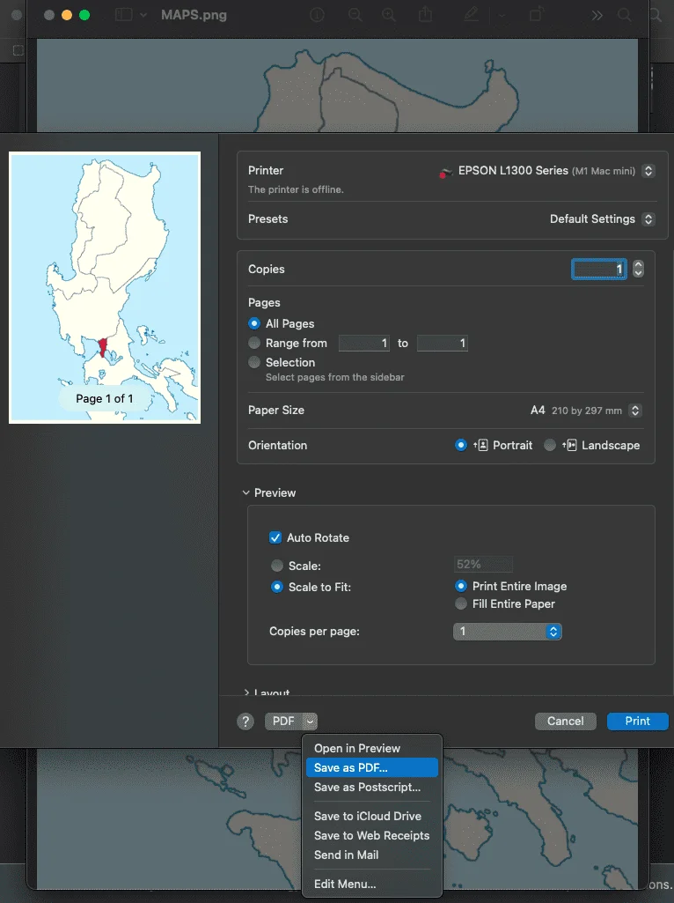The height and width of the screenshot is (903, 674).
Task: Choose Save as Postscript… menu item
Action: tap(371, 788)
